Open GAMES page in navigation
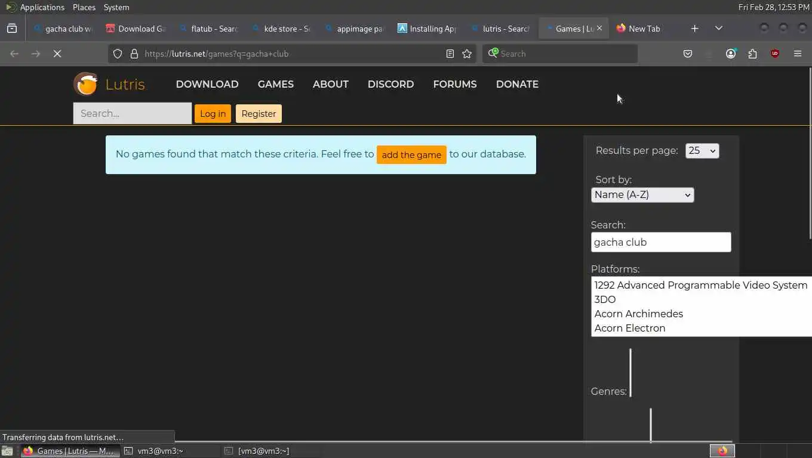The image size is (812, 458). pos(276,84)
